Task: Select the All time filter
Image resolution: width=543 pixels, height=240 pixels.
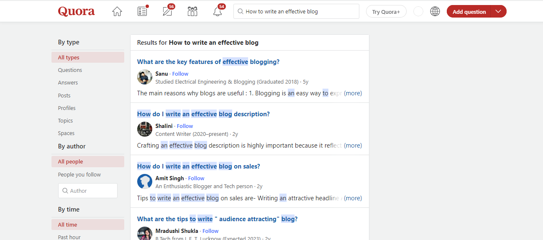Action: pyautogui.click(x=88, y=225)
